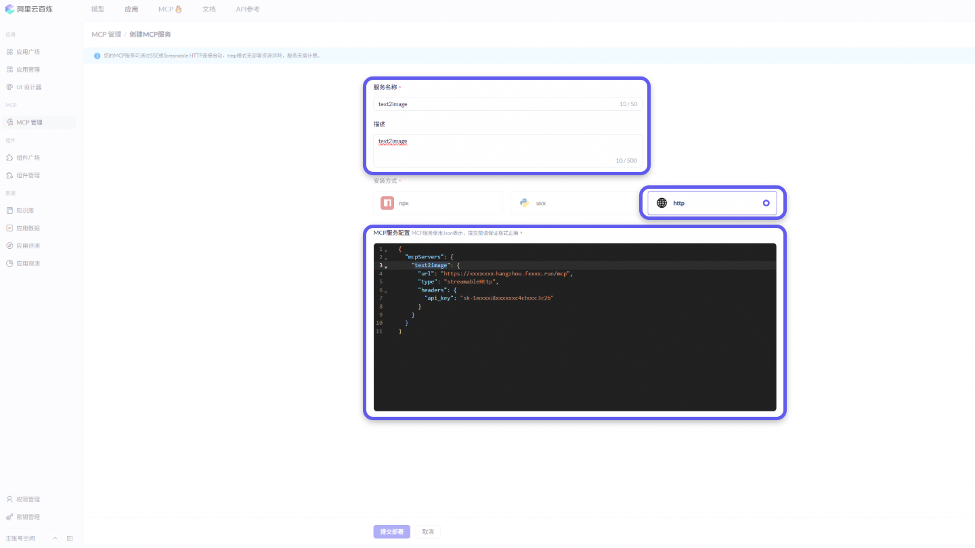Fold the headers block in the code editor
This screenshot has height=548, width=975.
click(386, 290)
